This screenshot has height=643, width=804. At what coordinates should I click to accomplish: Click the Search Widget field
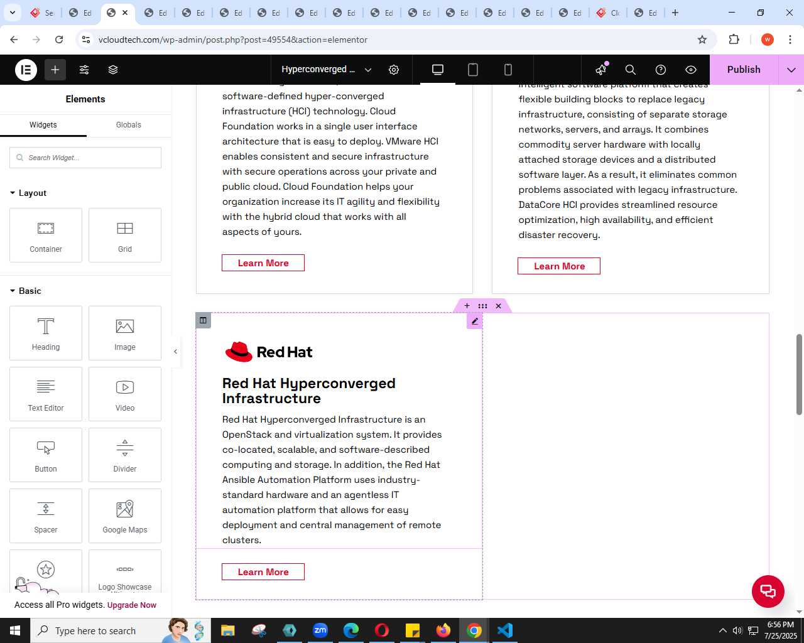tap(85, 158)
